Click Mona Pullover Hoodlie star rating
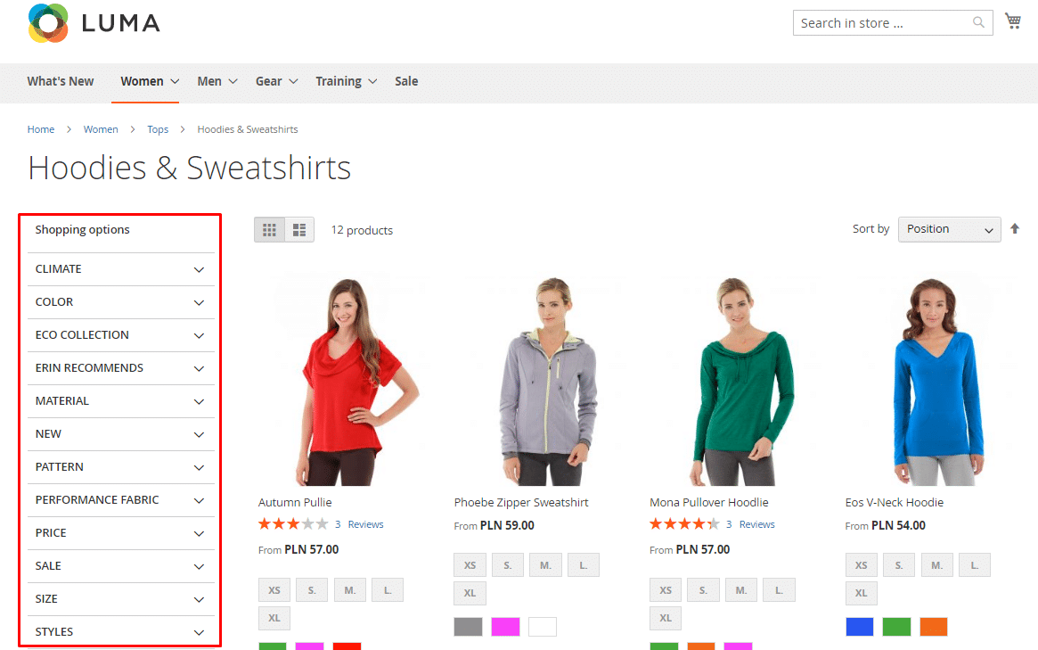The height and width of the screenshot is (650, 1038). (x=684, y=524)
